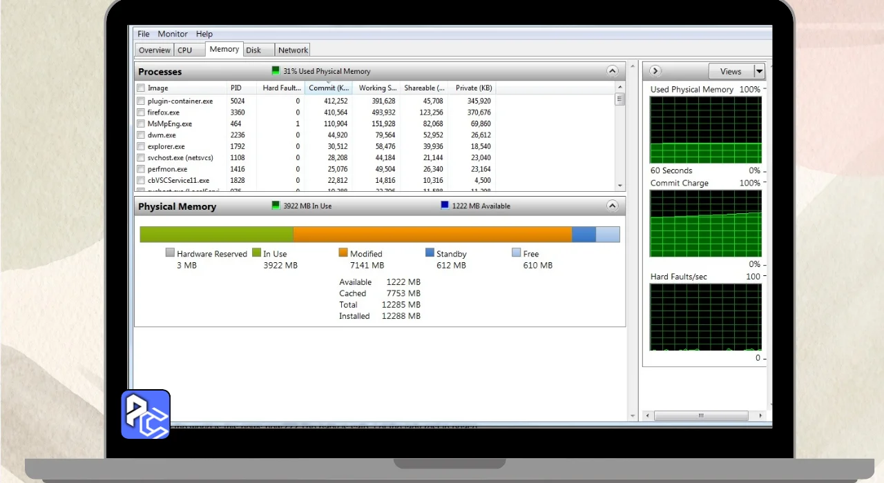The width and height of the screenshot is (884, 483).
Task: Click the process list scrollbar thumb
Action: coord(619,99)
